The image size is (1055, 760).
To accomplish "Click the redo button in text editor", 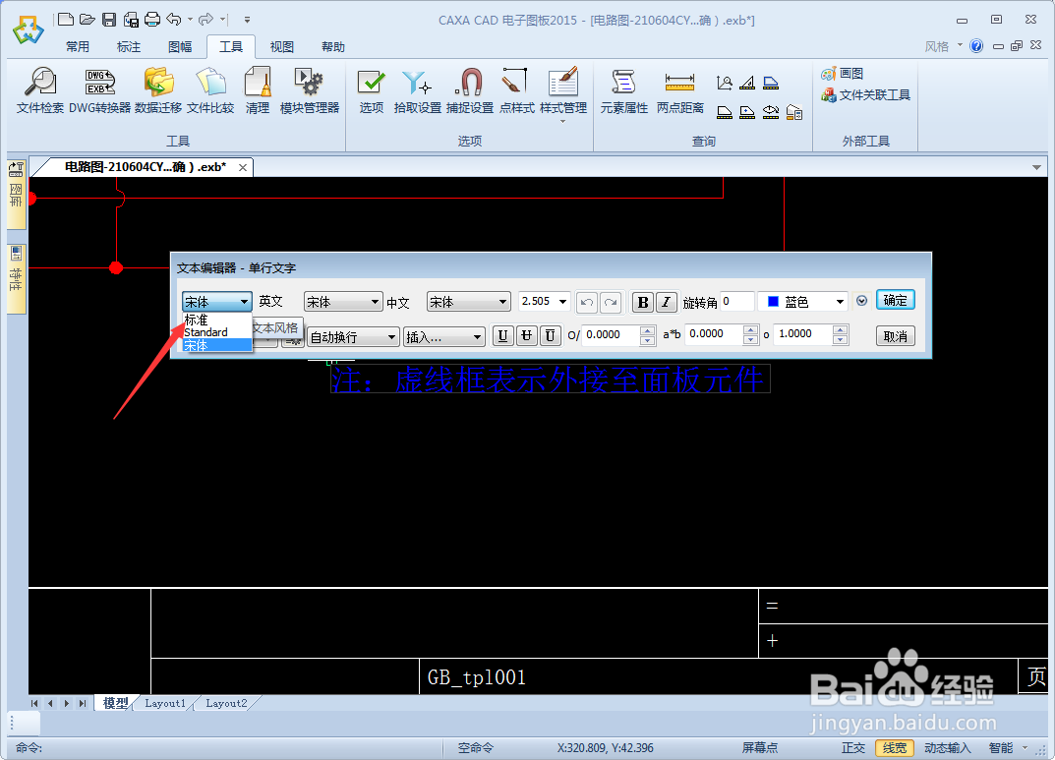I will tap(611, 302).
